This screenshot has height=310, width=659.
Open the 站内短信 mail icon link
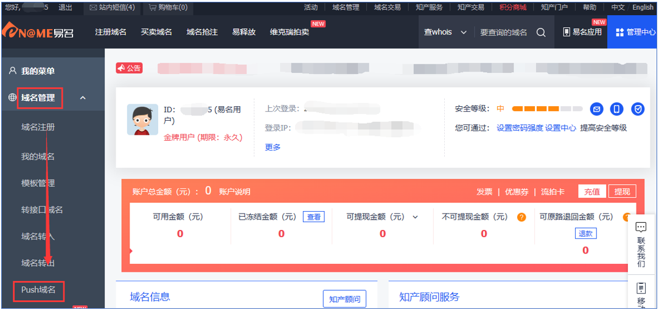click(112, 8)
